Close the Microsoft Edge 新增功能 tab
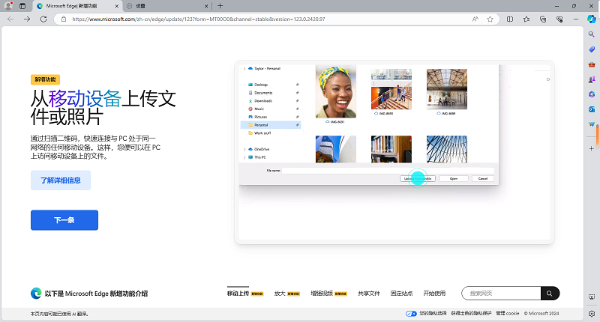Screen dimensions: 600x322 pyautogui.click(x=117, y=6)
